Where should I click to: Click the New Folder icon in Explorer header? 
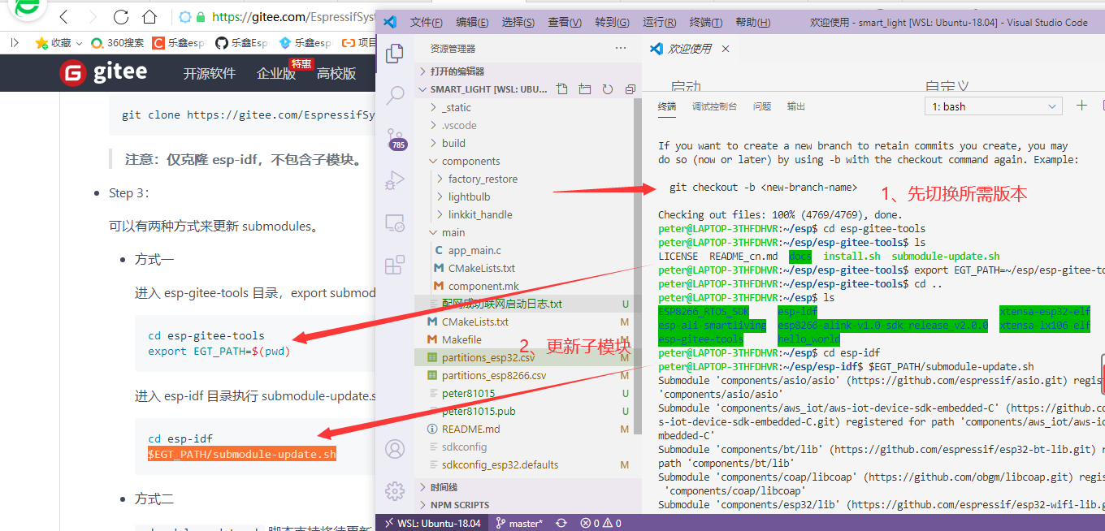[x=584, y=89]
